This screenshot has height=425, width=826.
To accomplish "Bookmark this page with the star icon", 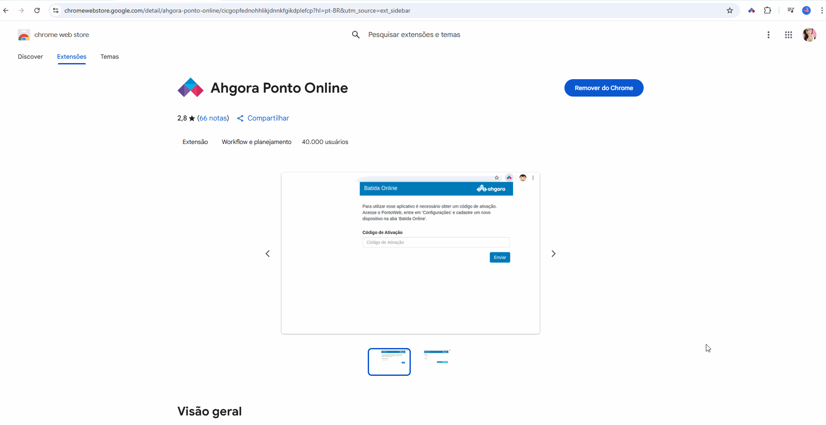I will (x=730, y=10).
